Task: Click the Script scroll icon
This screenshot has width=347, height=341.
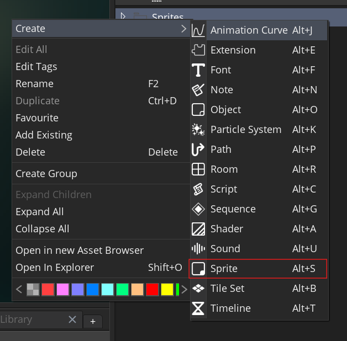Action: point(198,189)
